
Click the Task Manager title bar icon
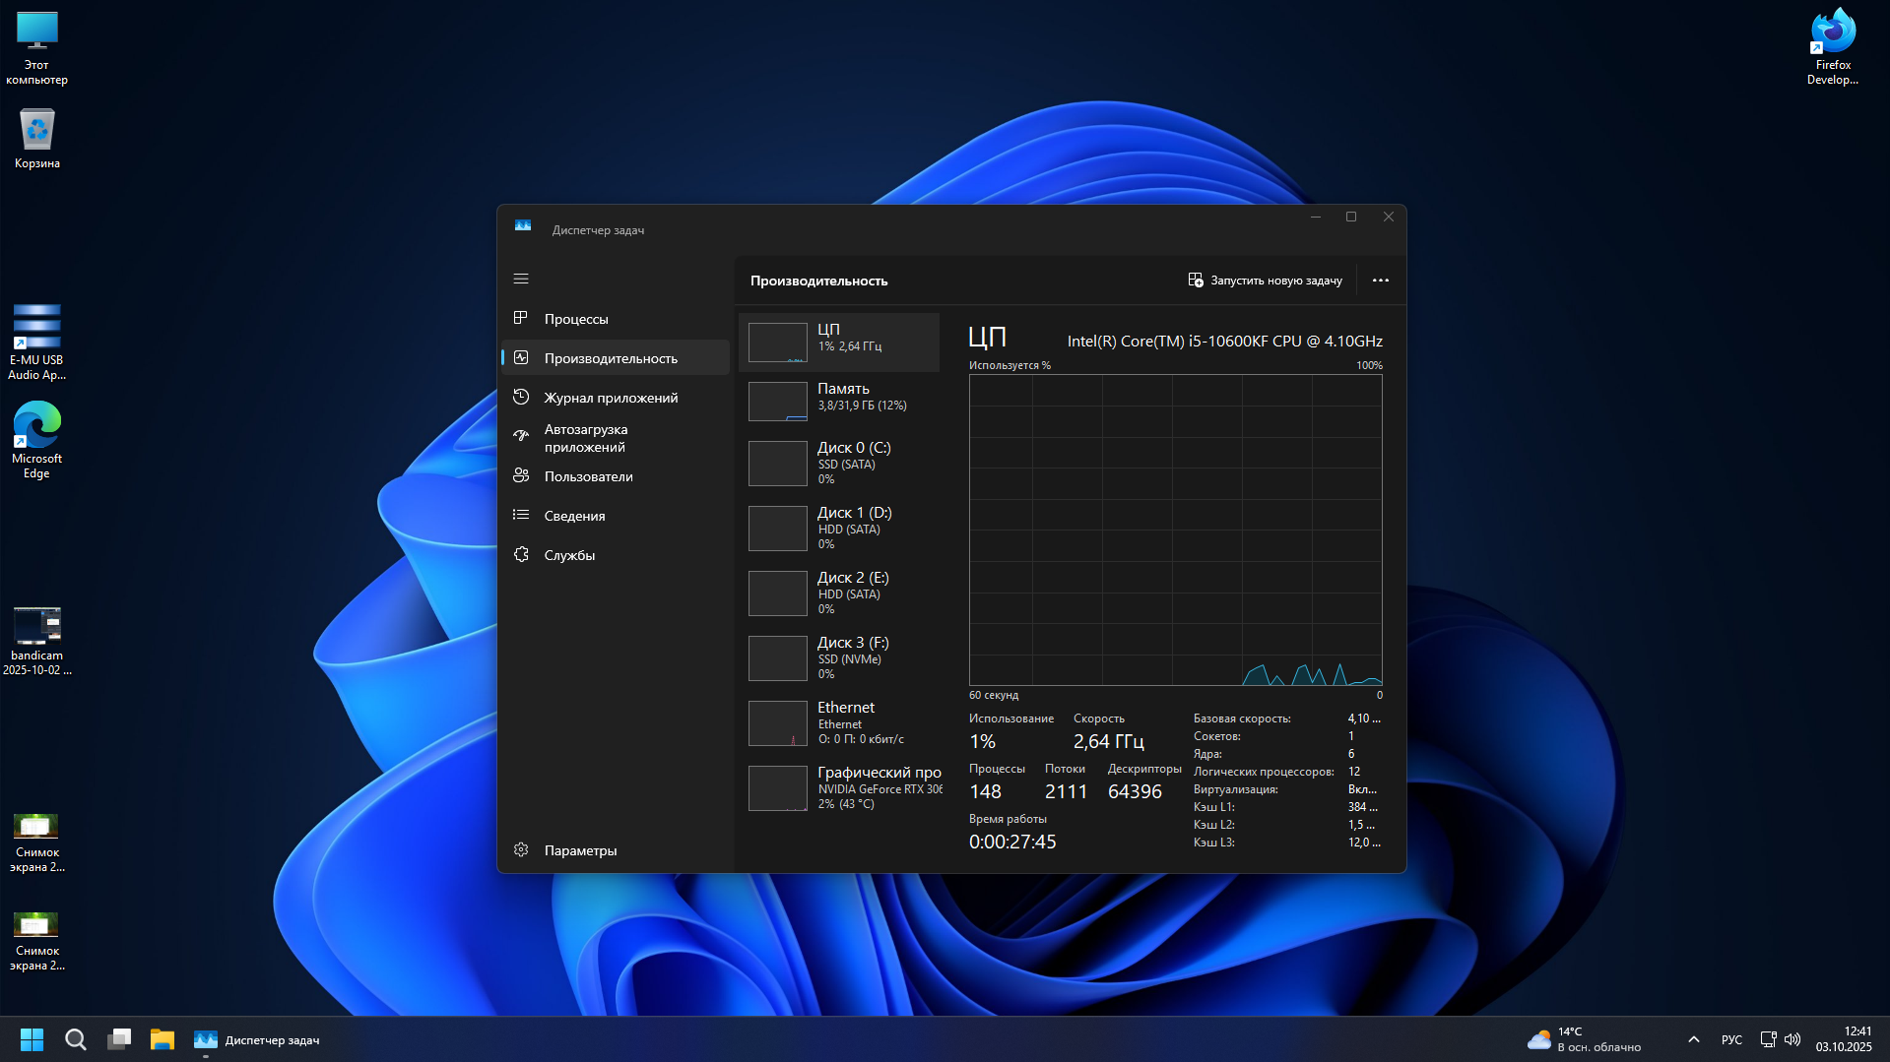pos(523,226)
